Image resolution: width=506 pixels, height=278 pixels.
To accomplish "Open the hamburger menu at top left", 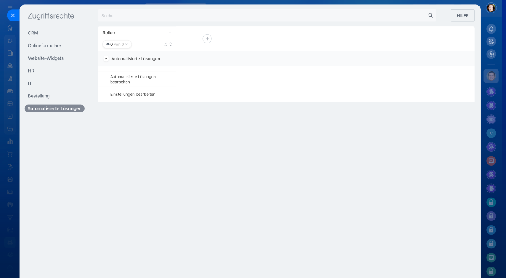I will coord(10,7).
